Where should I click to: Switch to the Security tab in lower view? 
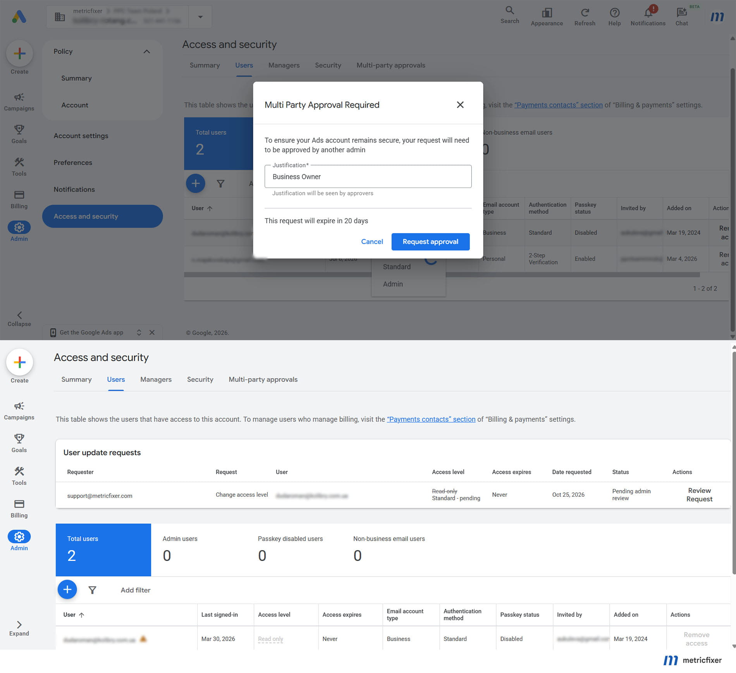[200, 379]
